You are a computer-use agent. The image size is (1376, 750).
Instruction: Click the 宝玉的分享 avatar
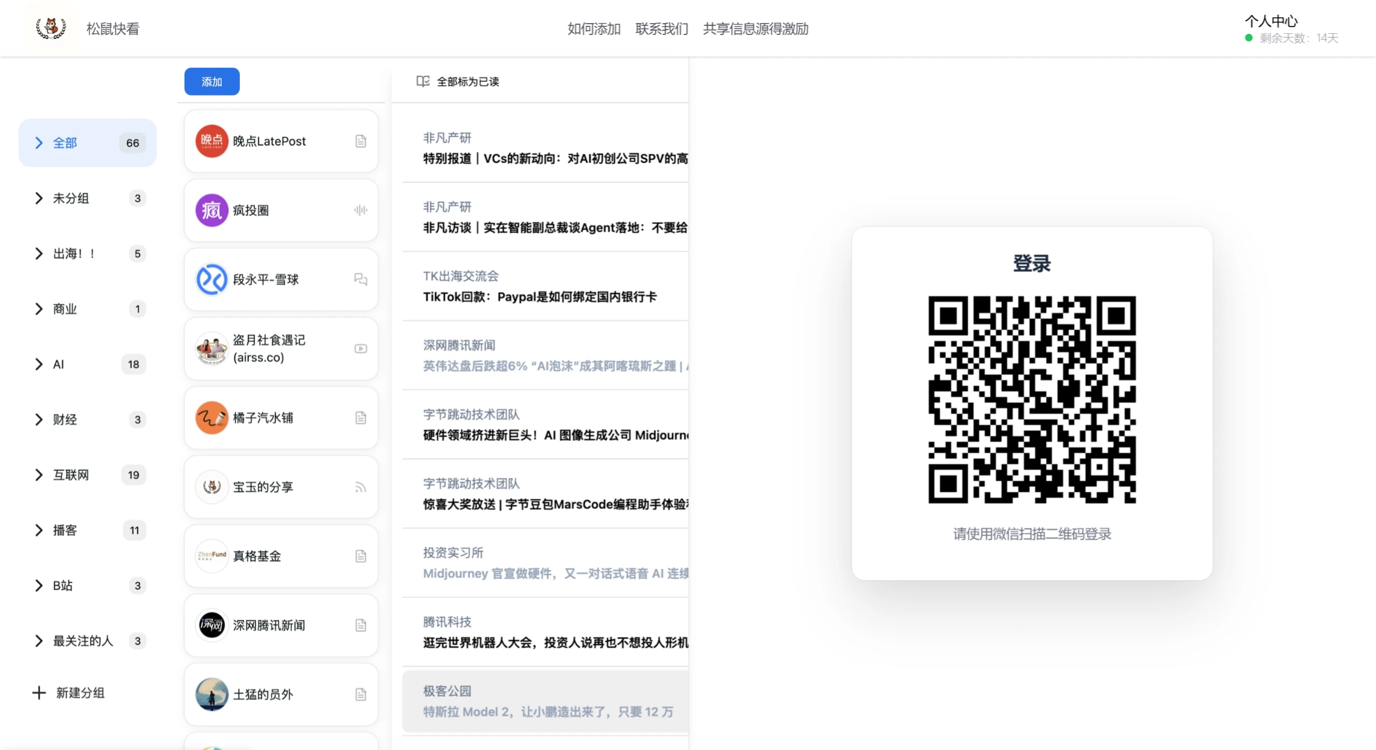click(x=211, y=487)
